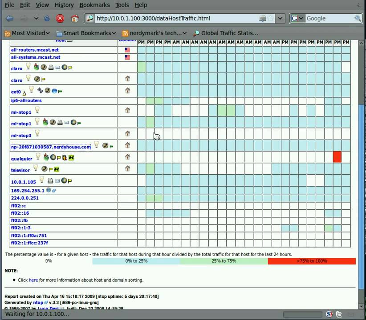Open the np-20f871030587.nerdyhouse.com host link

[x=51, y=147]
